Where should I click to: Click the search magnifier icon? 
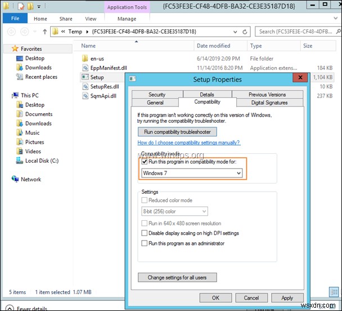click(338, 32)
